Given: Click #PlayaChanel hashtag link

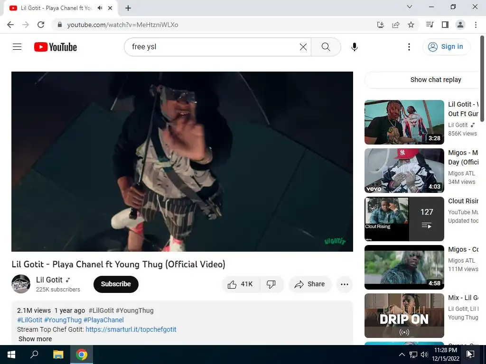Looking at the screenshot, I should (103, 320).
